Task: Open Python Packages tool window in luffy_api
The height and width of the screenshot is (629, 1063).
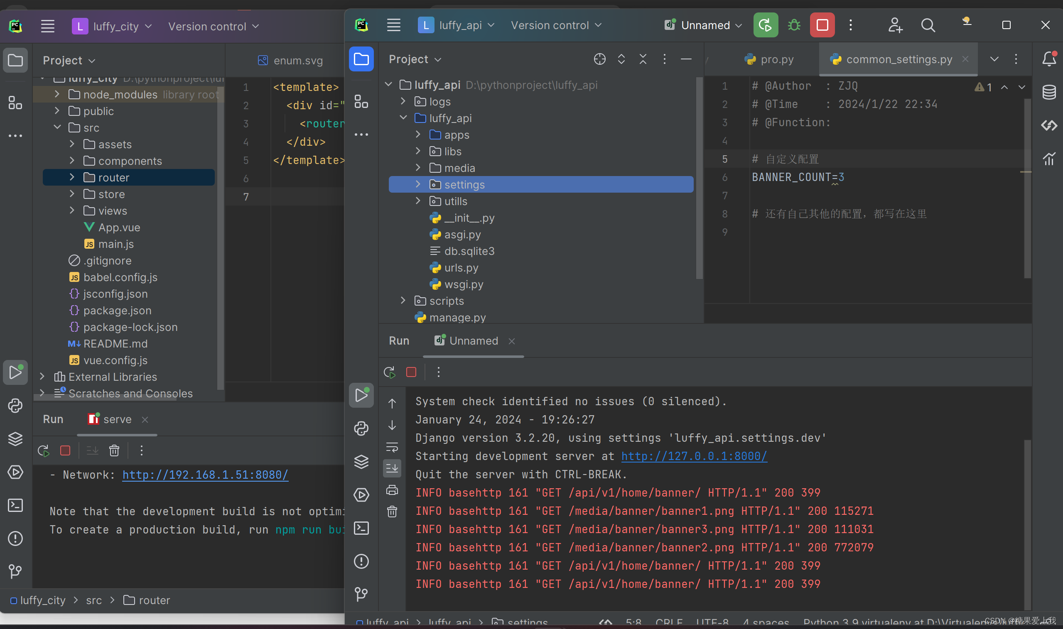Action: point(361,462)
